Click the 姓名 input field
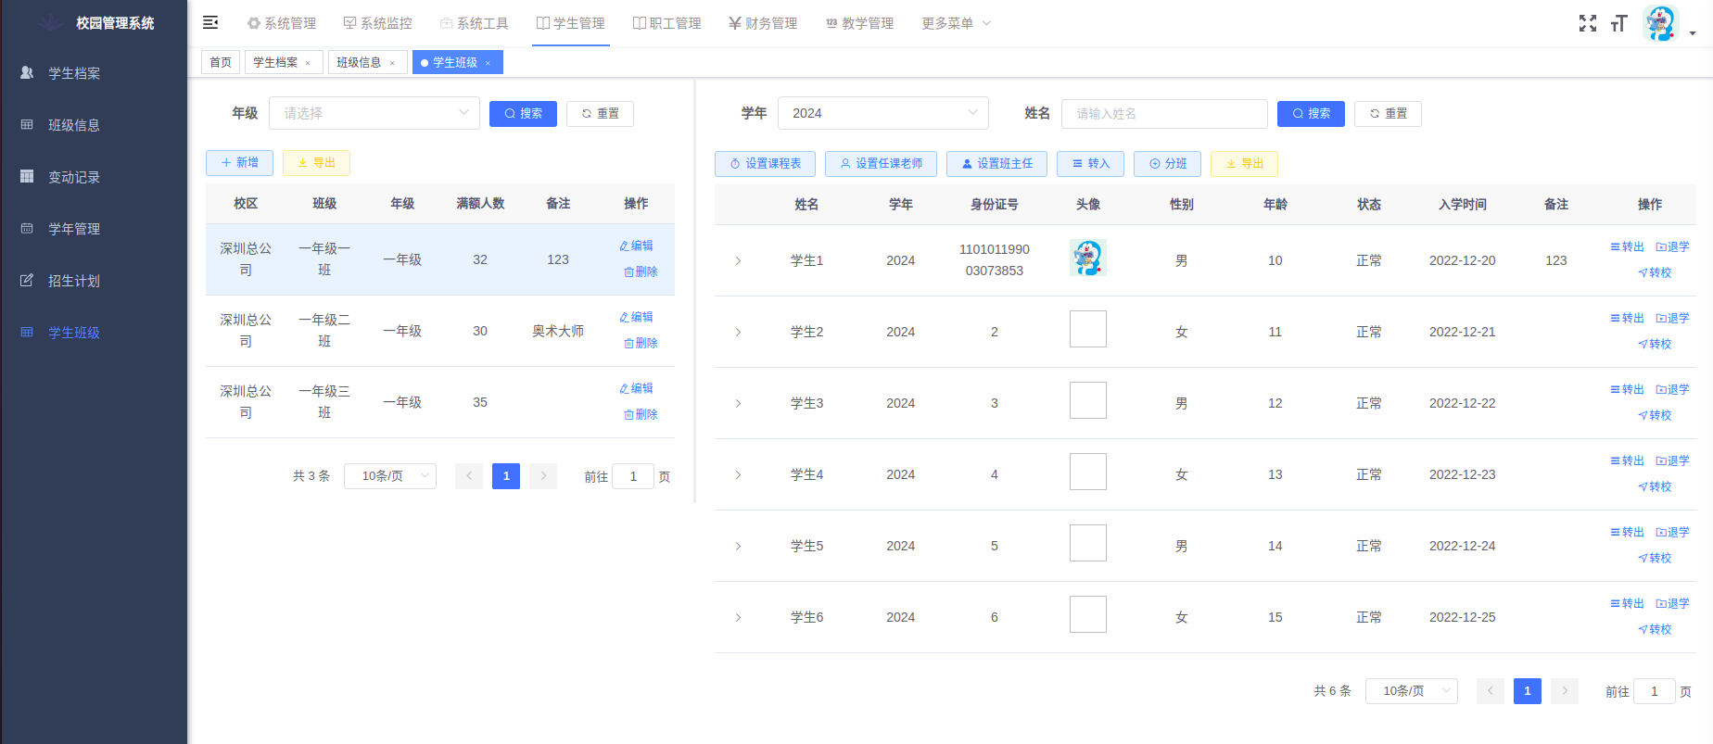 1164,114
